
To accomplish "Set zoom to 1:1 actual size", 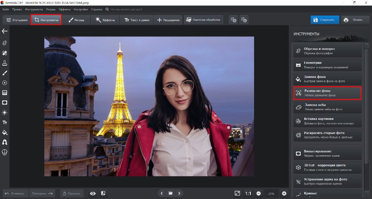I will coord(248,193).
